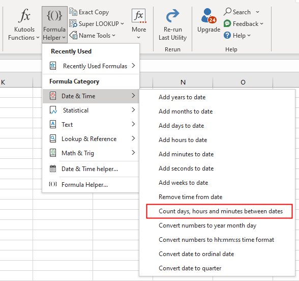Open the Date & Time helper calendar icon
299x281 pixels.
[x=53, y=169]
